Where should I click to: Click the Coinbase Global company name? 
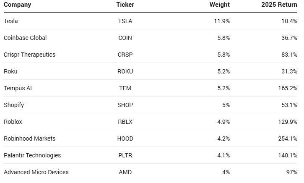[25, 38]
